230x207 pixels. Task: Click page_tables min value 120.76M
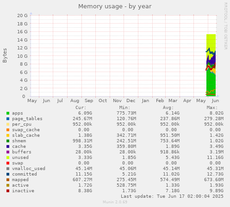pyautogui.click(x=126, y=119)
